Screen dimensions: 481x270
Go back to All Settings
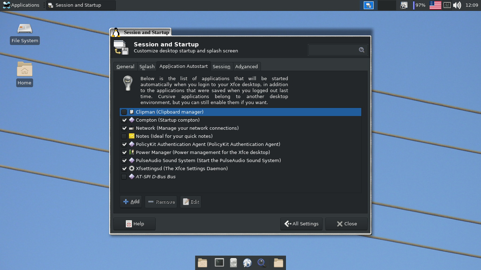coord(301,224)
